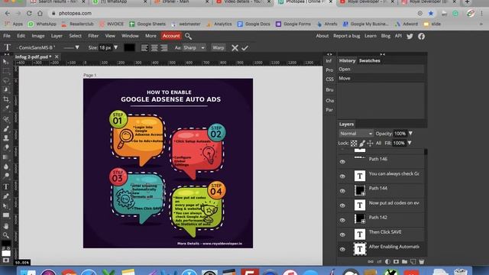Image resolution: width=489 pixels, height=275 pixels.
Task: Open the File menu
Action: tap(7, 36)
